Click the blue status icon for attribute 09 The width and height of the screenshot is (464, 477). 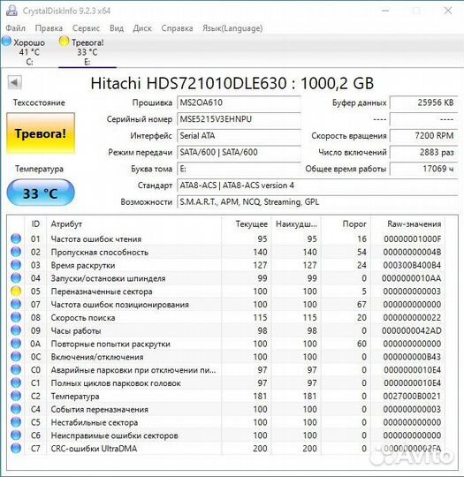[x=16, y=330]
